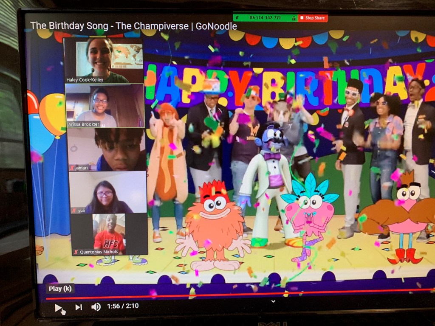Screen dimensions: 435x326
Task: Click muted mic icon beside Quentonius Nichols
Action: click(76, 252)
